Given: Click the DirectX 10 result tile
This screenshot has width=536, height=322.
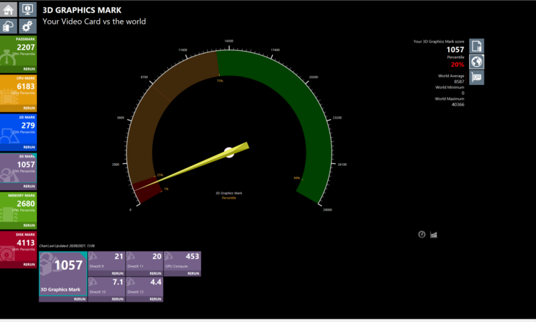Looking at the screenshot, I should 106,286.
